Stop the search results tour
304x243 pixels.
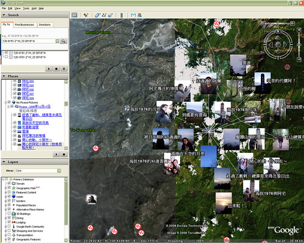point(57,69)
